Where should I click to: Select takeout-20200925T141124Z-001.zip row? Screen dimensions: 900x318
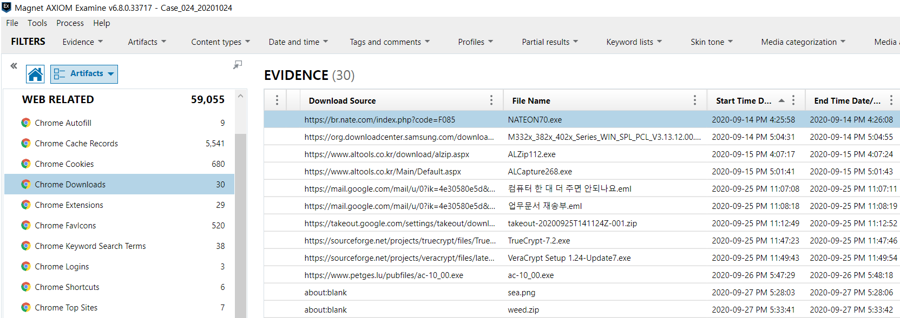tap(582, 223)
